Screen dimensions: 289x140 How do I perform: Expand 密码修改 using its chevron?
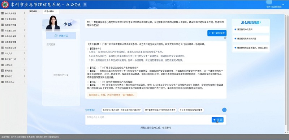tap(25, 76)
